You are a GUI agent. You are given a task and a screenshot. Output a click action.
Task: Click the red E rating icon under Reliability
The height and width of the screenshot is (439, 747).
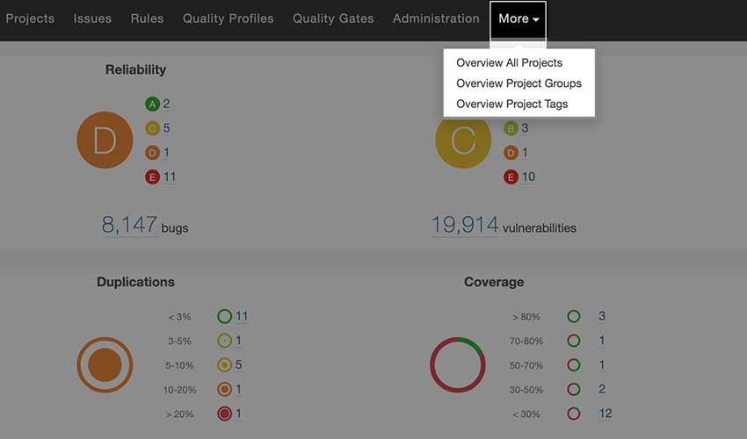point(152,177)
